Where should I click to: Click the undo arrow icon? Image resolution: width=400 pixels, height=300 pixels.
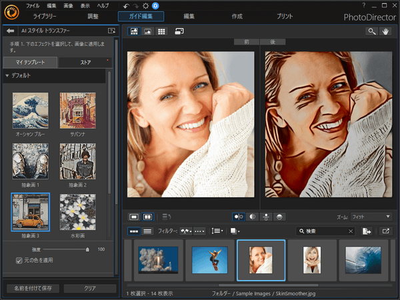click(x=126, y=6)
